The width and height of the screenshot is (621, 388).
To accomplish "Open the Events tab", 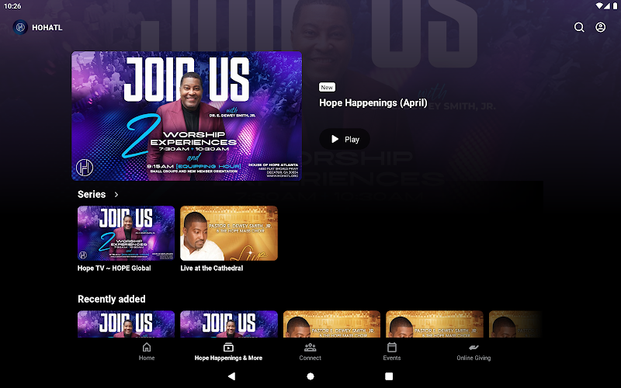I will [x=392, y=352].
